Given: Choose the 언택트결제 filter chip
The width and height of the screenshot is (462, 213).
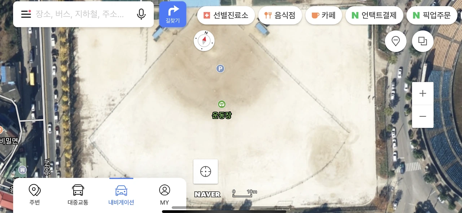Looking at the screenshot, I should pos(374,15).
